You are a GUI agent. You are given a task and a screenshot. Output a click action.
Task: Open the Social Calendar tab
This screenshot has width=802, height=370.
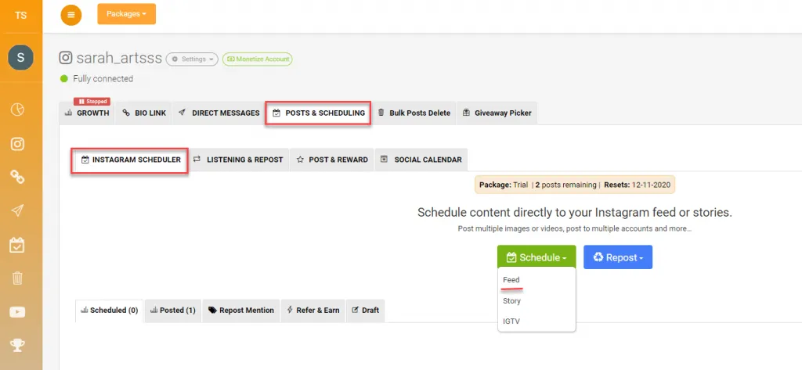(x=421, y=160)
